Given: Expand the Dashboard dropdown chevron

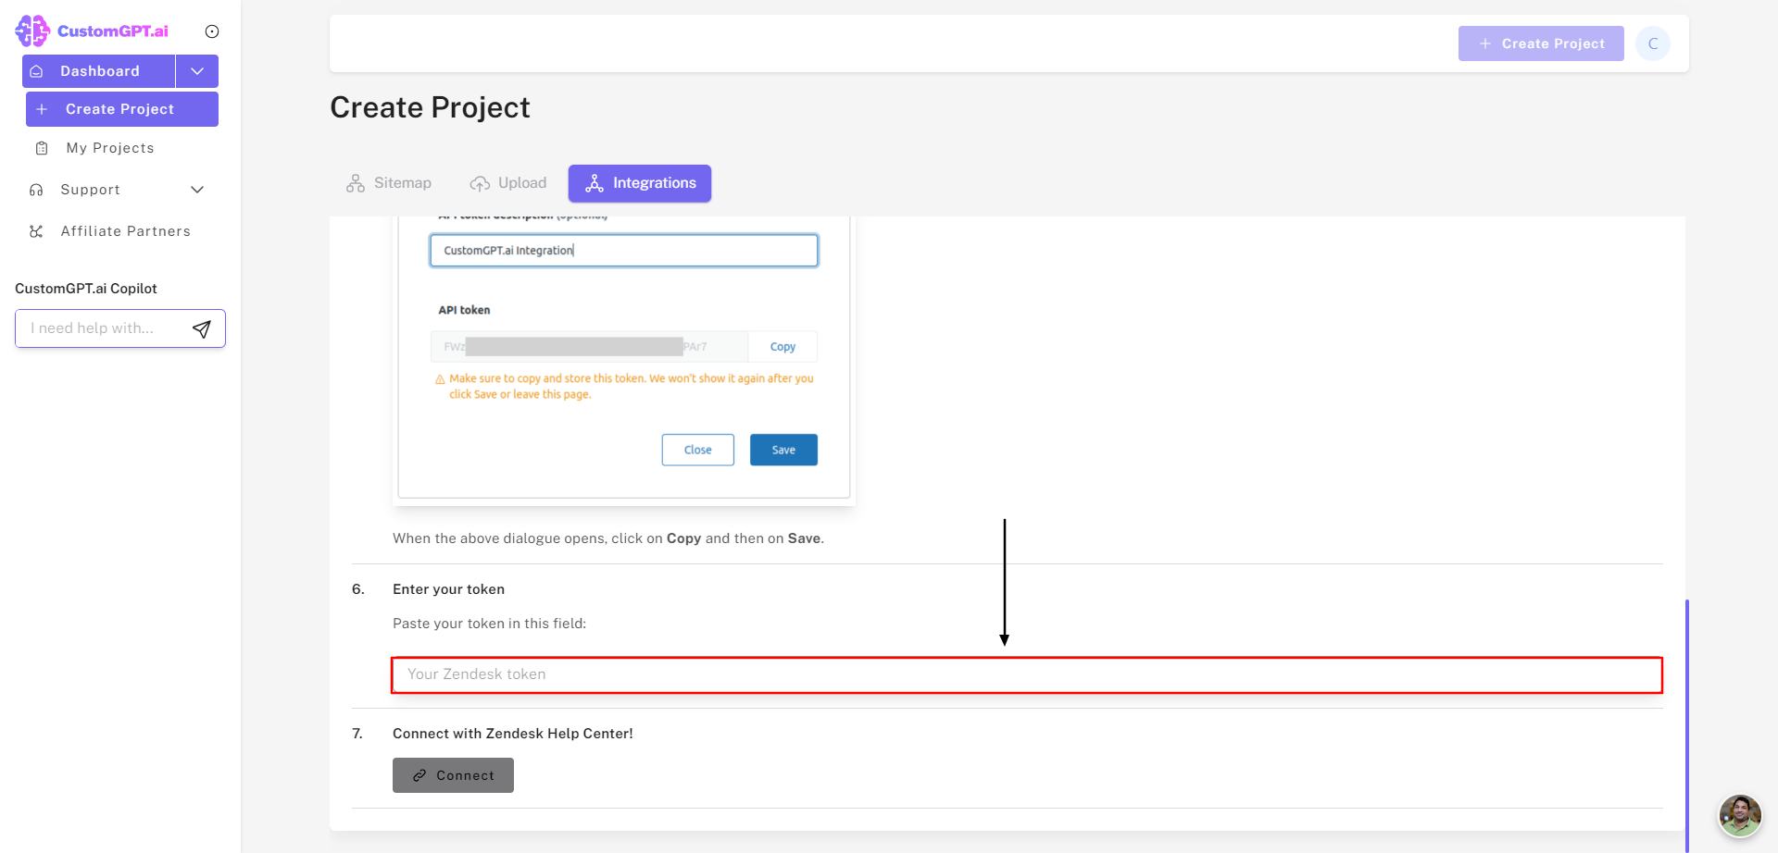Looking at the screenshot, I should 197,71.
